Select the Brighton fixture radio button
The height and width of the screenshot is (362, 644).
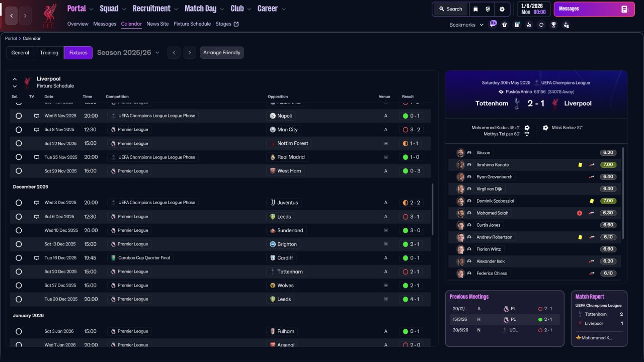19,244
